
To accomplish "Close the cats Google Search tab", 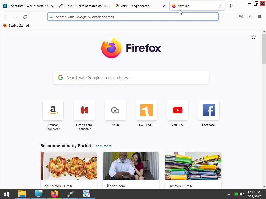I will click(164, 6).
